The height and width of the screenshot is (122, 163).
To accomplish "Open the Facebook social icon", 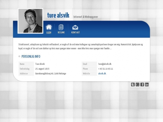I will (142, 85).
